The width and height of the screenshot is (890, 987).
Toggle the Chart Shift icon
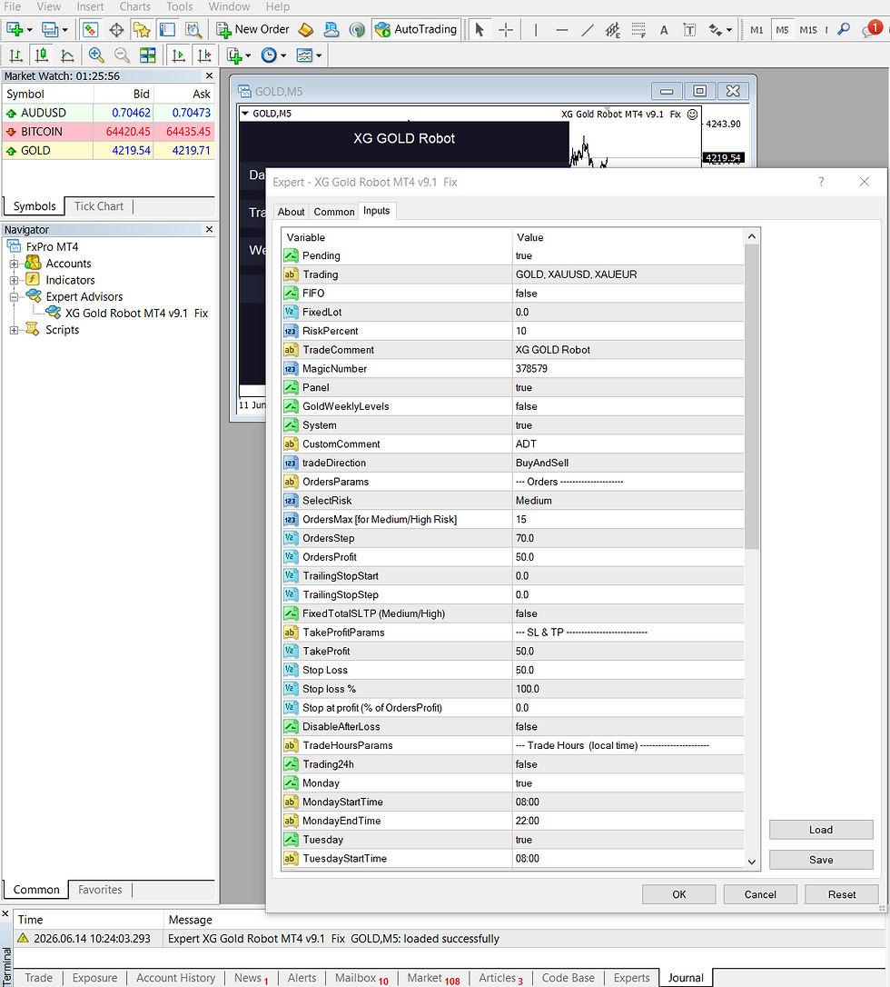pyautogui.click(x=204, y=55)
